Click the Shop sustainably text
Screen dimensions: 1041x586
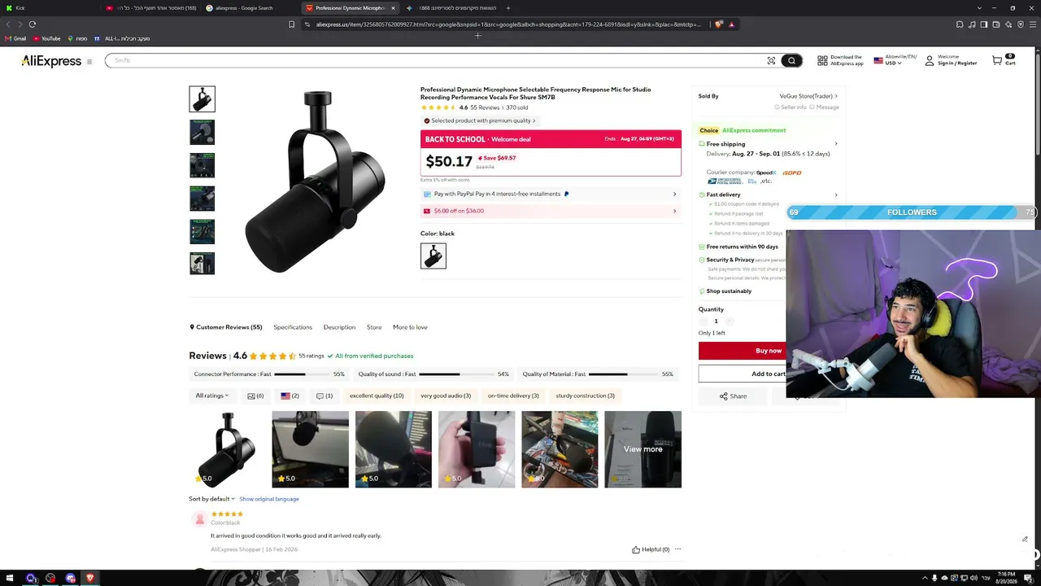729,291
